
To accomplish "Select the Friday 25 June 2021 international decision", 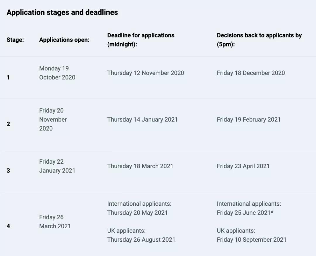I will pyautogui.click(x=245, y=213).
